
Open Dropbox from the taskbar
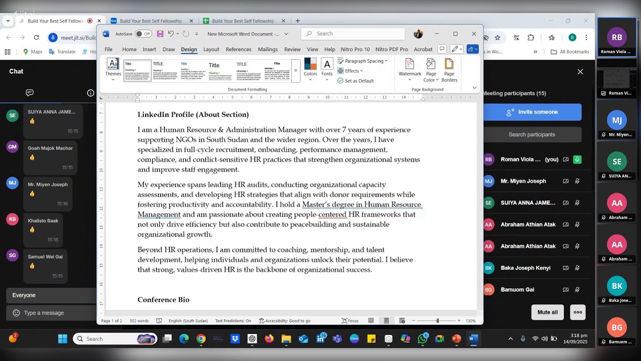[235, 339]
